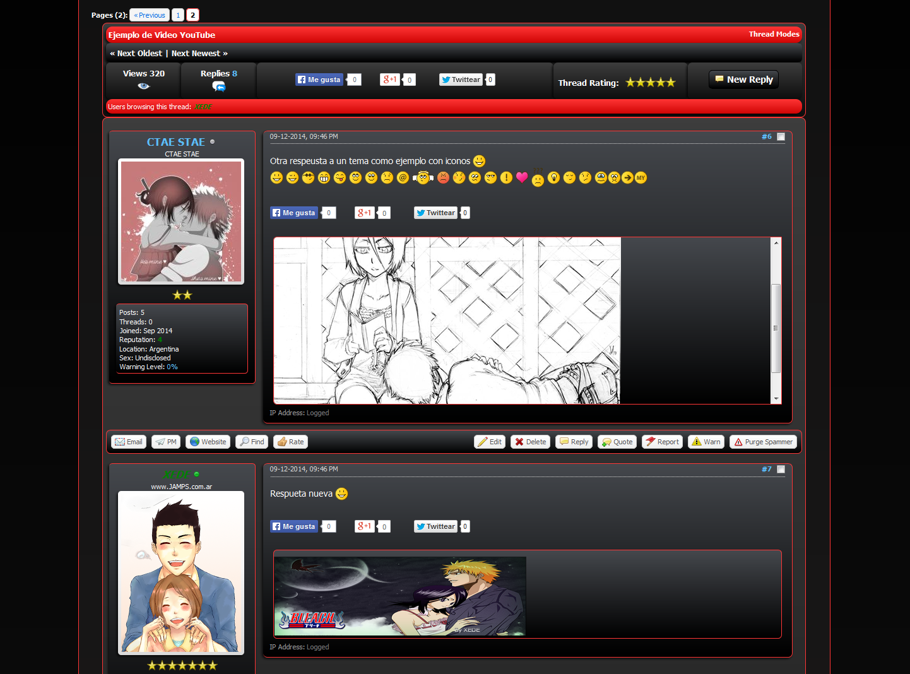The height and width of the screenshot is (674, 910).
Task: Click Twittear in post #7
Action: coord(435,526)
